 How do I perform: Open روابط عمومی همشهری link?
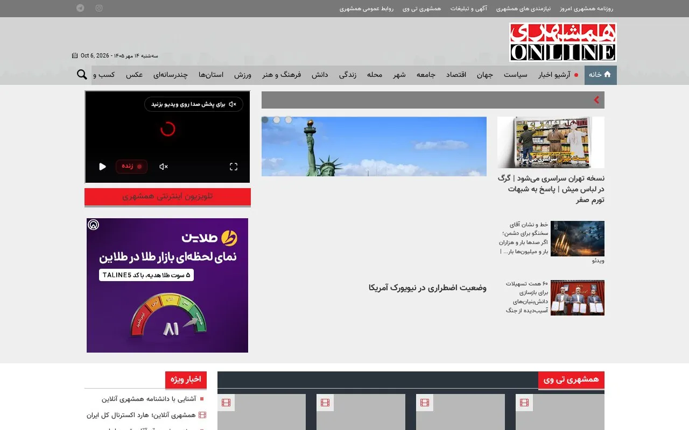point(367,9)
